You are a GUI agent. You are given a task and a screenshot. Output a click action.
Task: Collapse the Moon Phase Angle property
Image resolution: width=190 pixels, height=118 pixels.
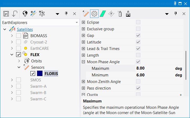pyautogui.click(x=84, y=62)
